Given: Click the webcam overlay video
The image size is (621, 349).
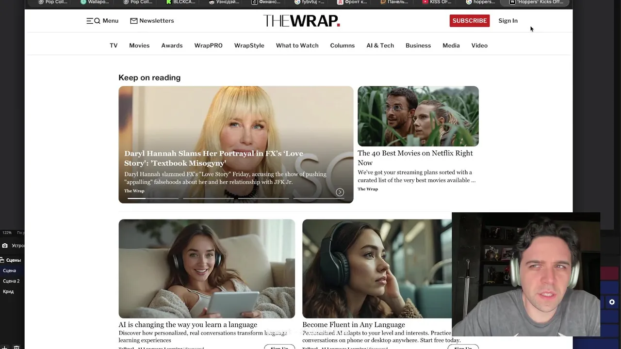Looking at the screenshot, I should coord(526,274).
